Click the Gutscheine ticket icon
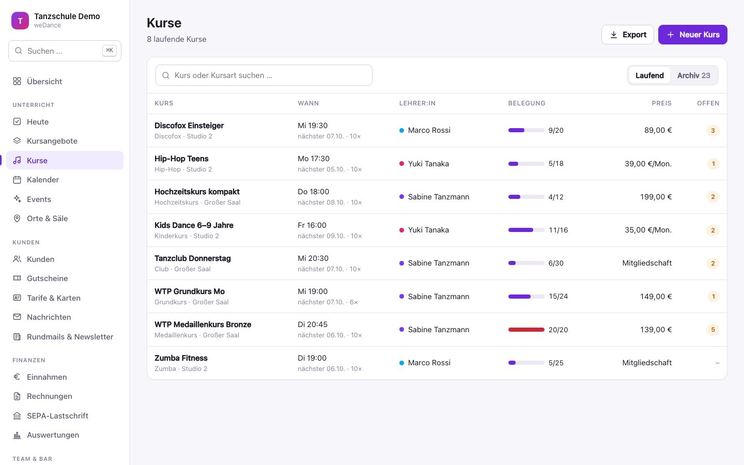 (x=17, y=278)
